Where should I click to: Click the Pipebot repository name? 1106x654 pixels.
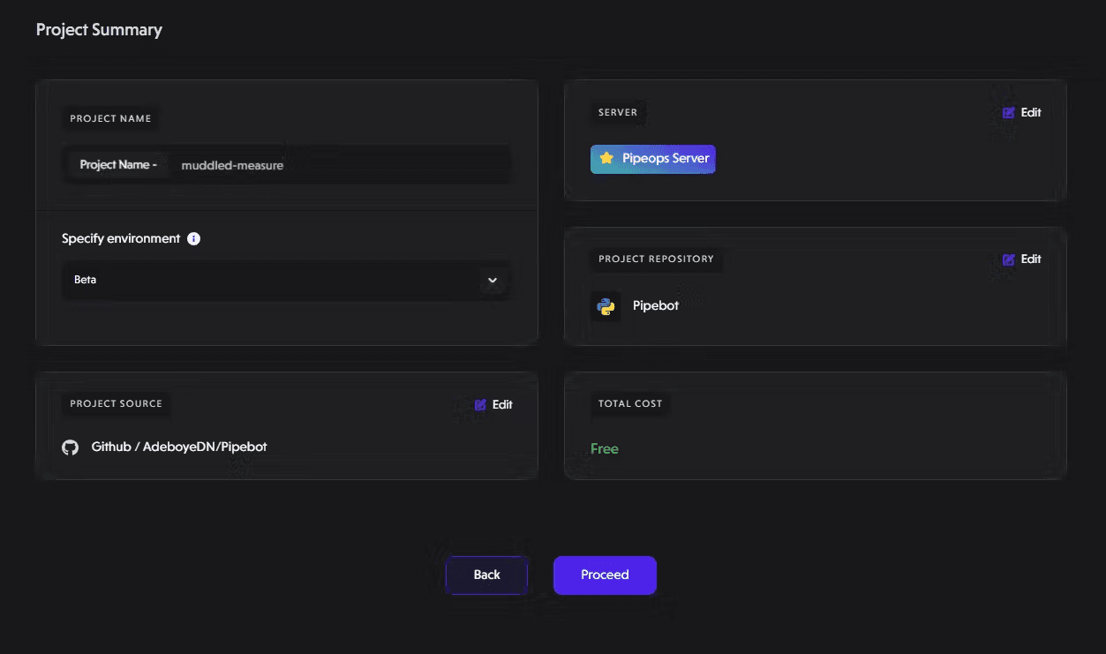point(656,306)
